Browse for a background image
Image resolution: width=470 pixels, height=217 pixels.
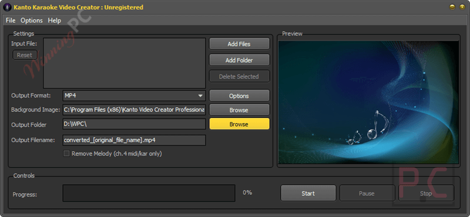tap(239, 110)
